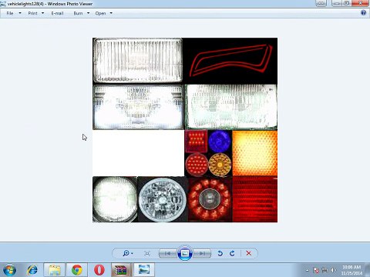
Task: Open the Burn menu
Action: 78,13
